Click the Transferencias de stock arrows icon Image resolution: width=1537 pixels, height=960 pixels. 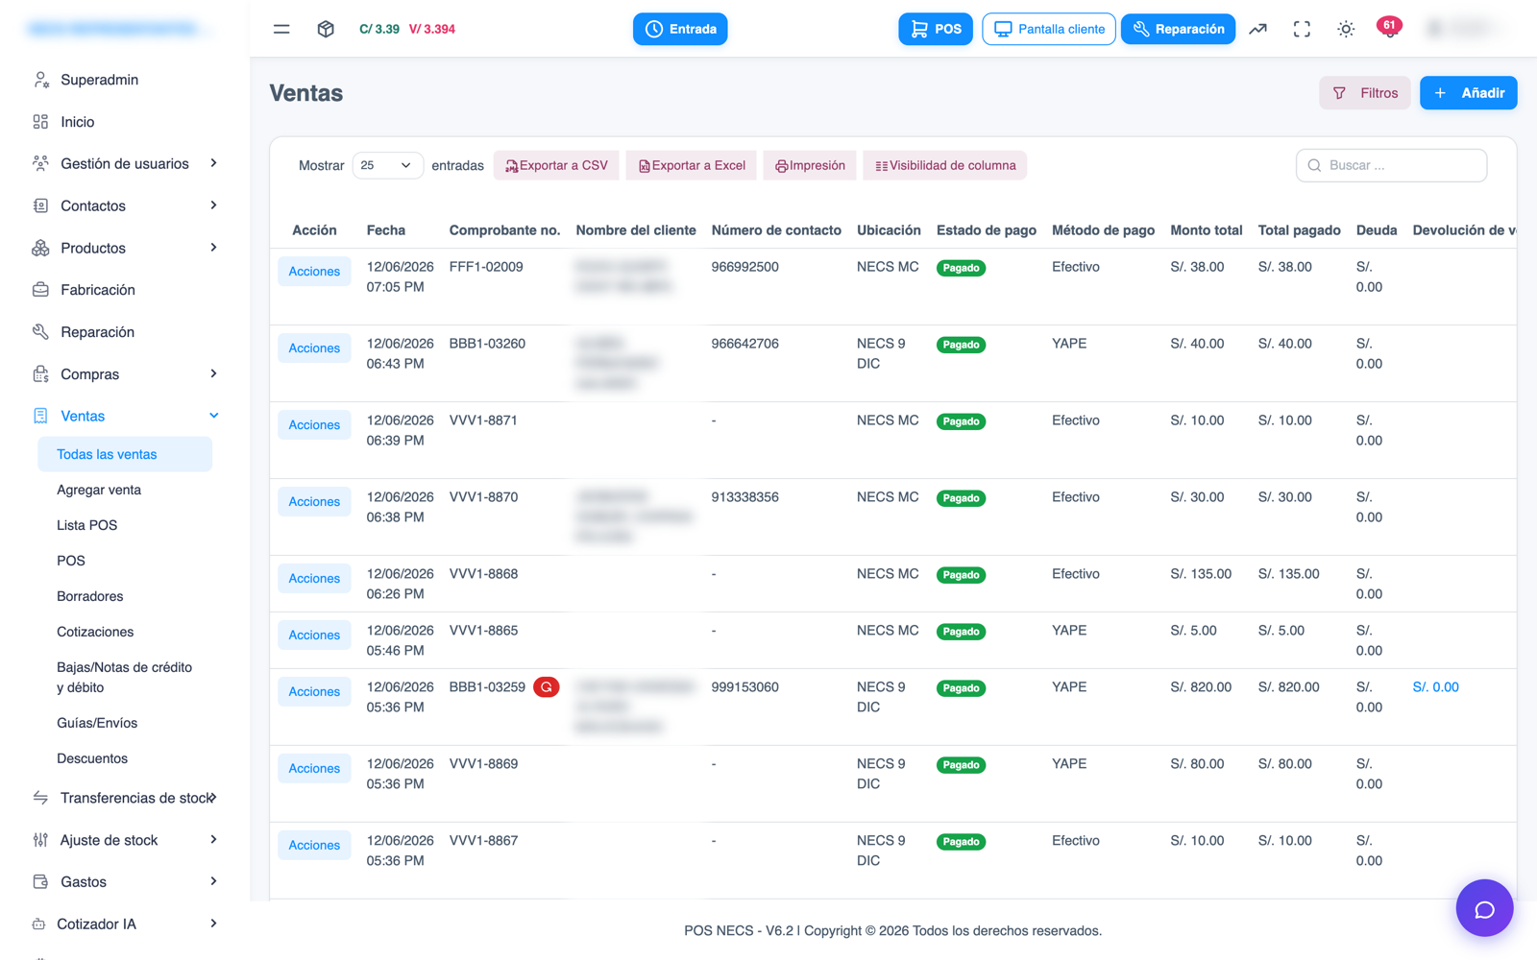pyautogui.click(x=40, y=798)
